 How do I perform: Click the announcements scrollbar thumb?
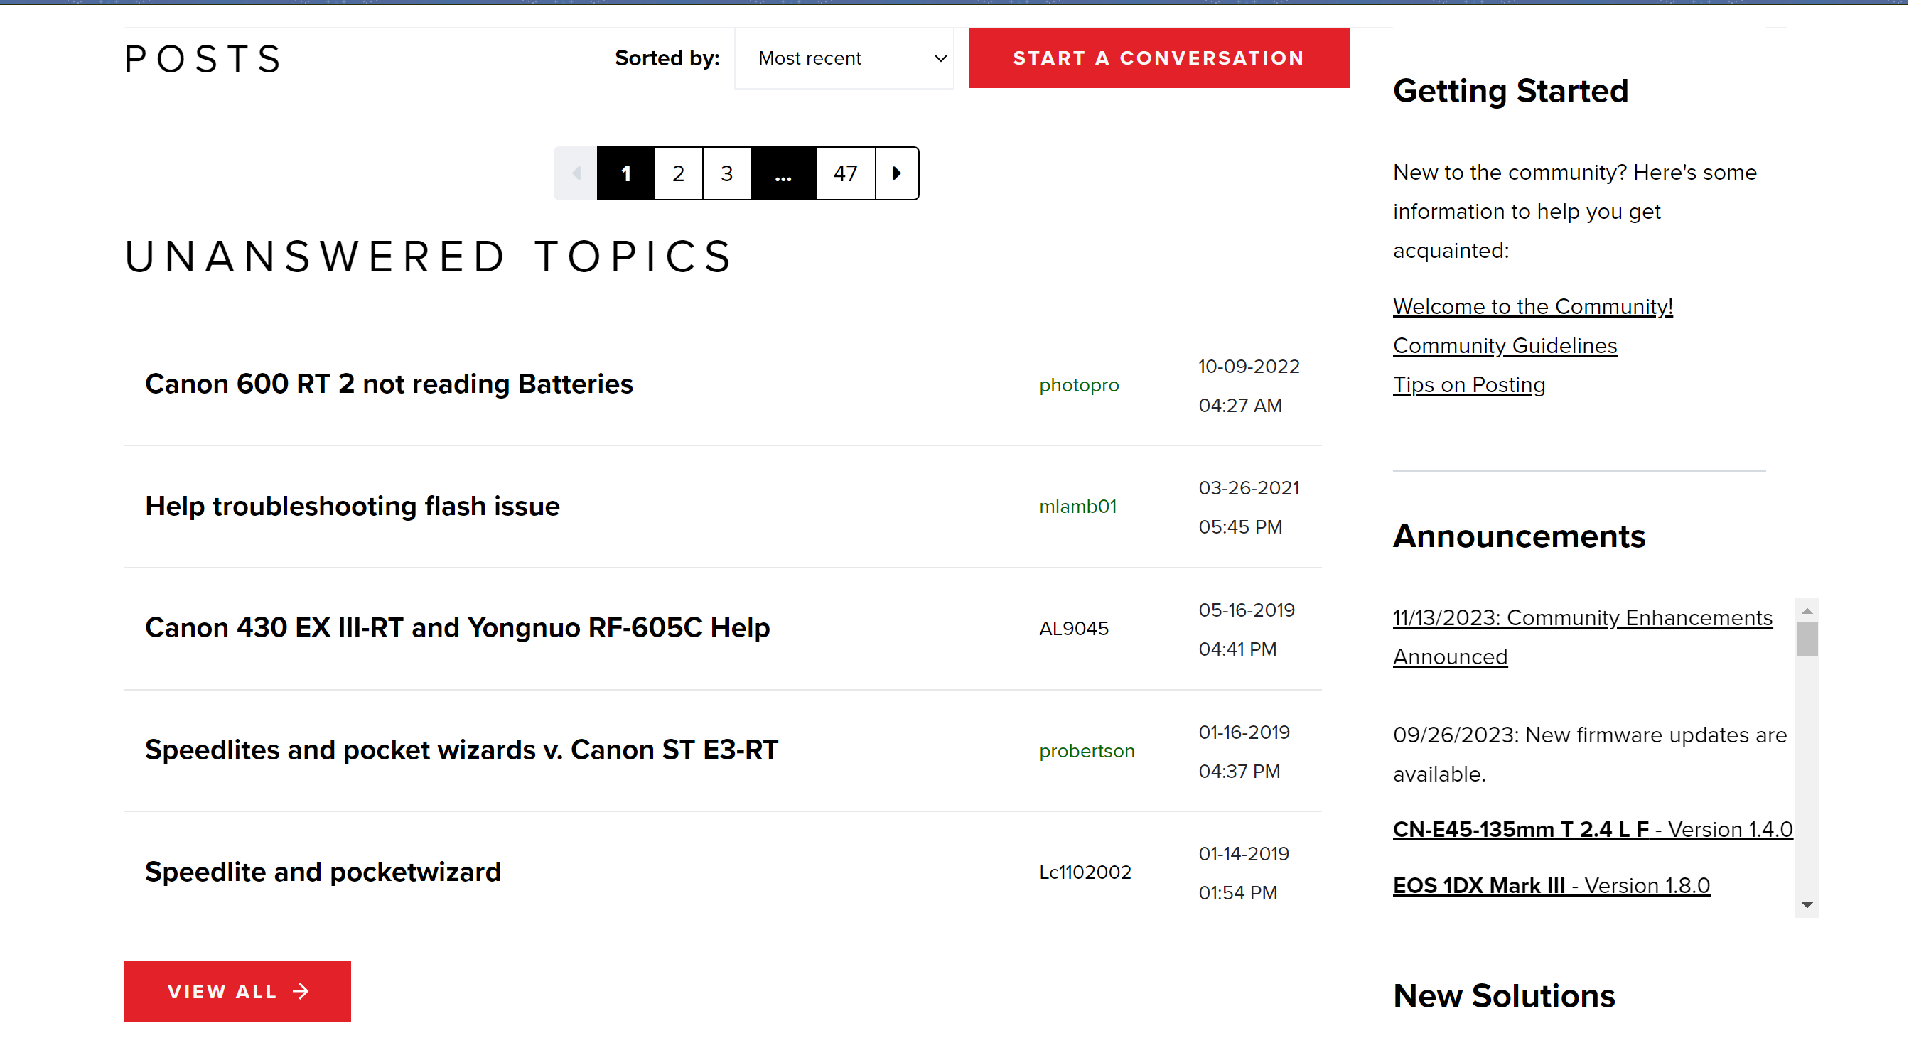[1807, 639]
